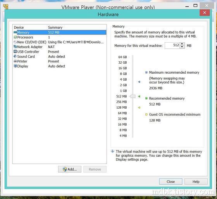Select Memory row in device list
Viewport: 217px width, 199px height.
point(60,33)
